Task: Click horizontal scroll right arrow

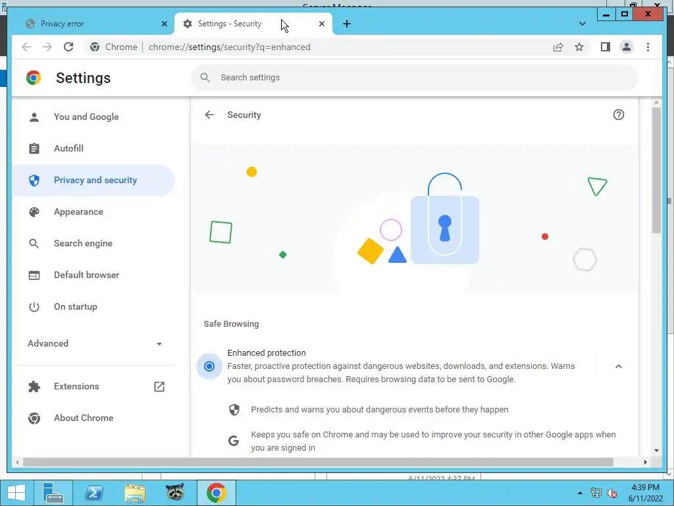Action: pyautogui.click(x=645, y=462)
